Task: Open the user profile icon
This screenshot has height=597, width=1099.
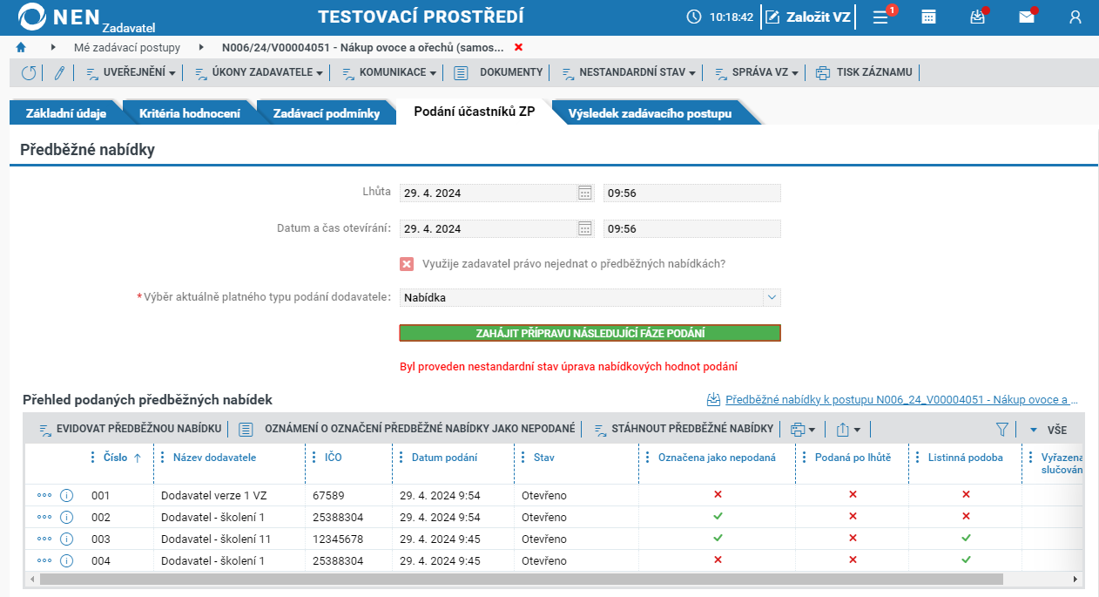Action: point(1075,17)
